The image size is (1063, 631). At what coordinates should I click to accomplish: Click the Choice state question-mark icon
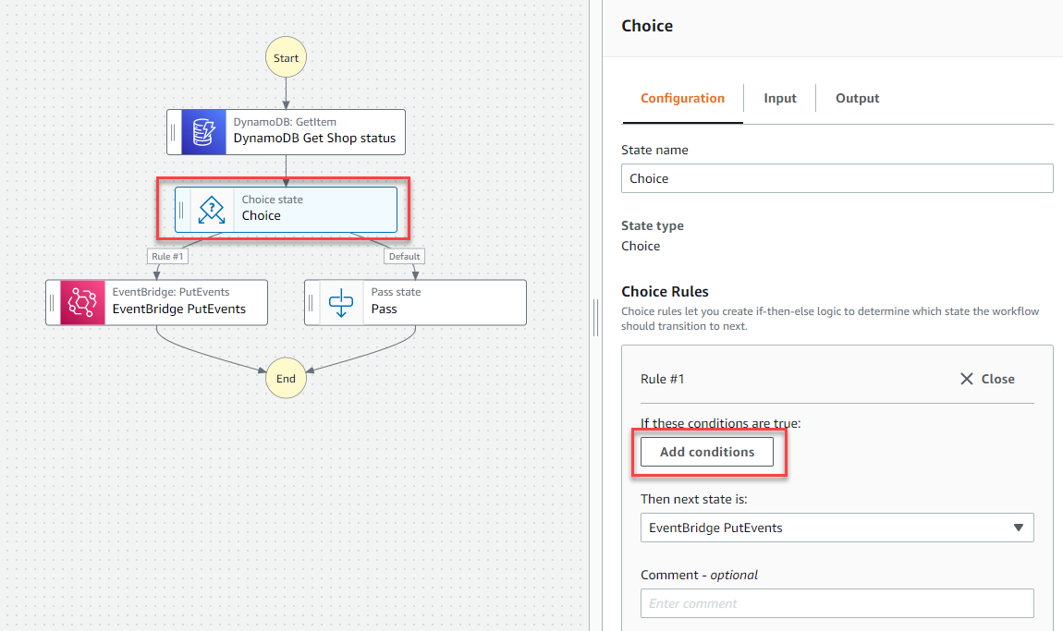[x=212, y=210]
